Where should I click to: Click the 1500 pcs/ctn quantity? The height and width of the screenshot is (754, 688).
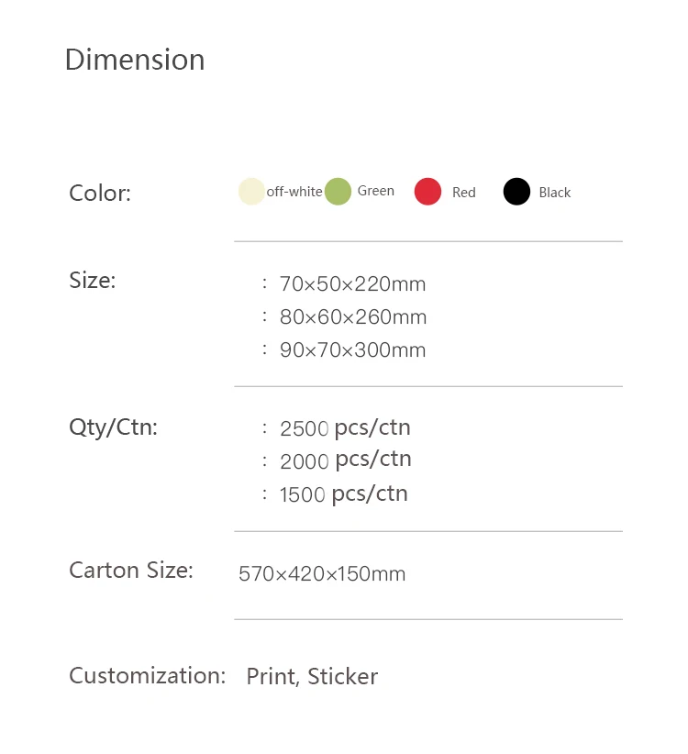point(343,494)
